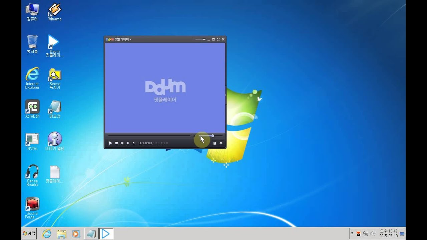
Task: Open the network status tray icon
Action: click(x=366, y=234)
